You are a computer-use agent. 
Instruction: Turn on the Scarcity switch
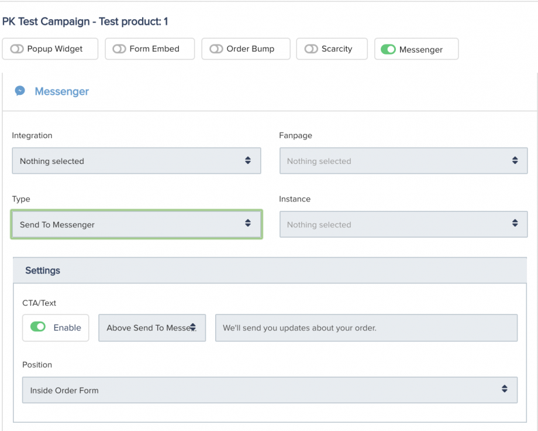(311, 49)
